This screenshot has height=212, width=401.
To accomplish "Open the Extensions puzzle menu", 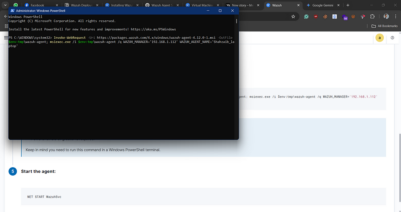I will pos(373,16).
